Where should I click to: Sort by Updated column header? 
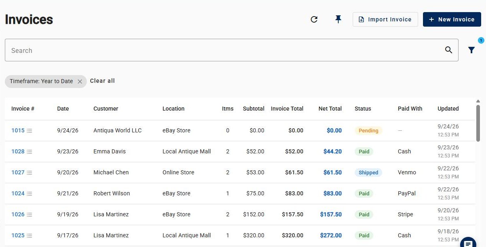448,109
